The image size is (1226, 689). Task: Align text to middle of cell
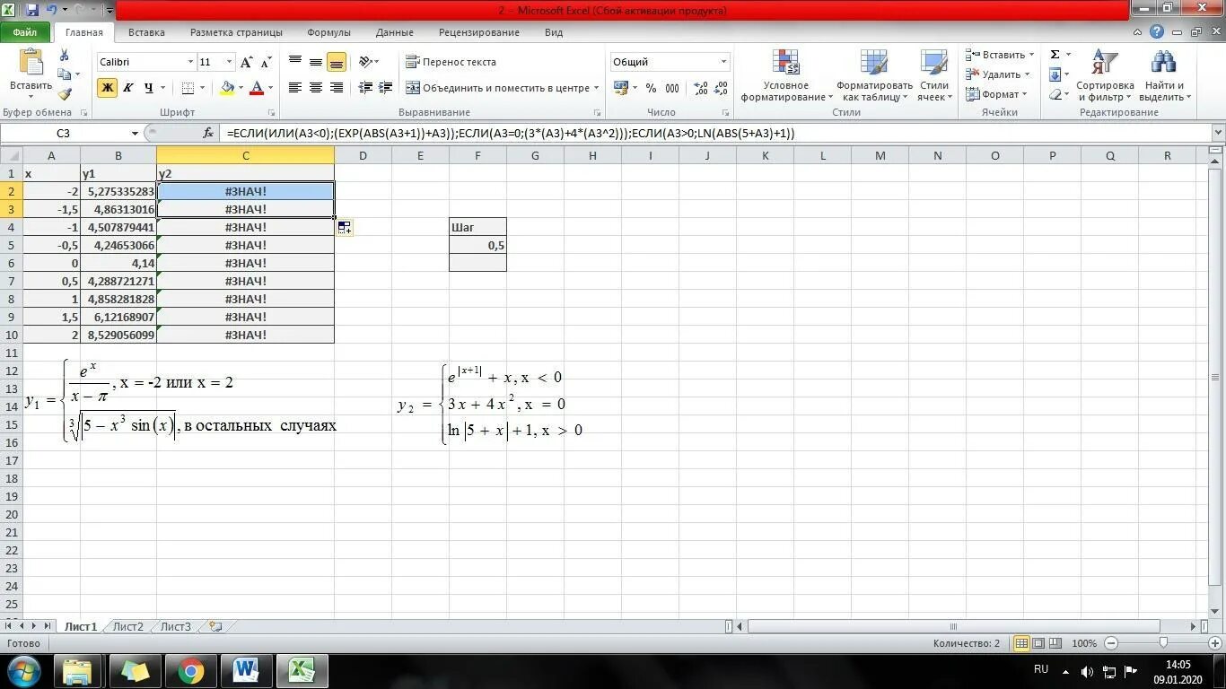click(316, 62)
